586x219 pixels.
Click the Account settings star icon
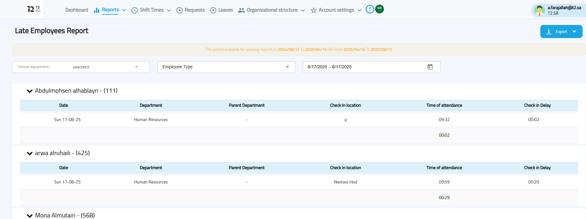pos(313,10)
